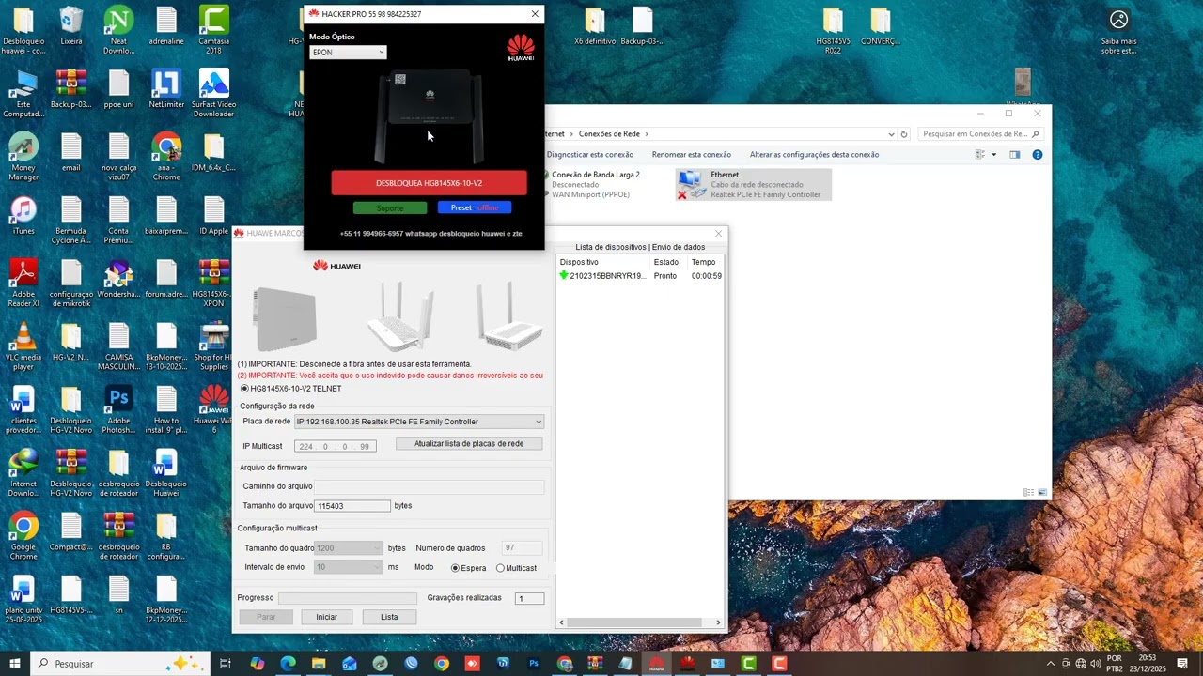Screen dimensions: 1203x676
Task: Open the 'X6 definitivo' folder on desktop
Action: [594, 26]
